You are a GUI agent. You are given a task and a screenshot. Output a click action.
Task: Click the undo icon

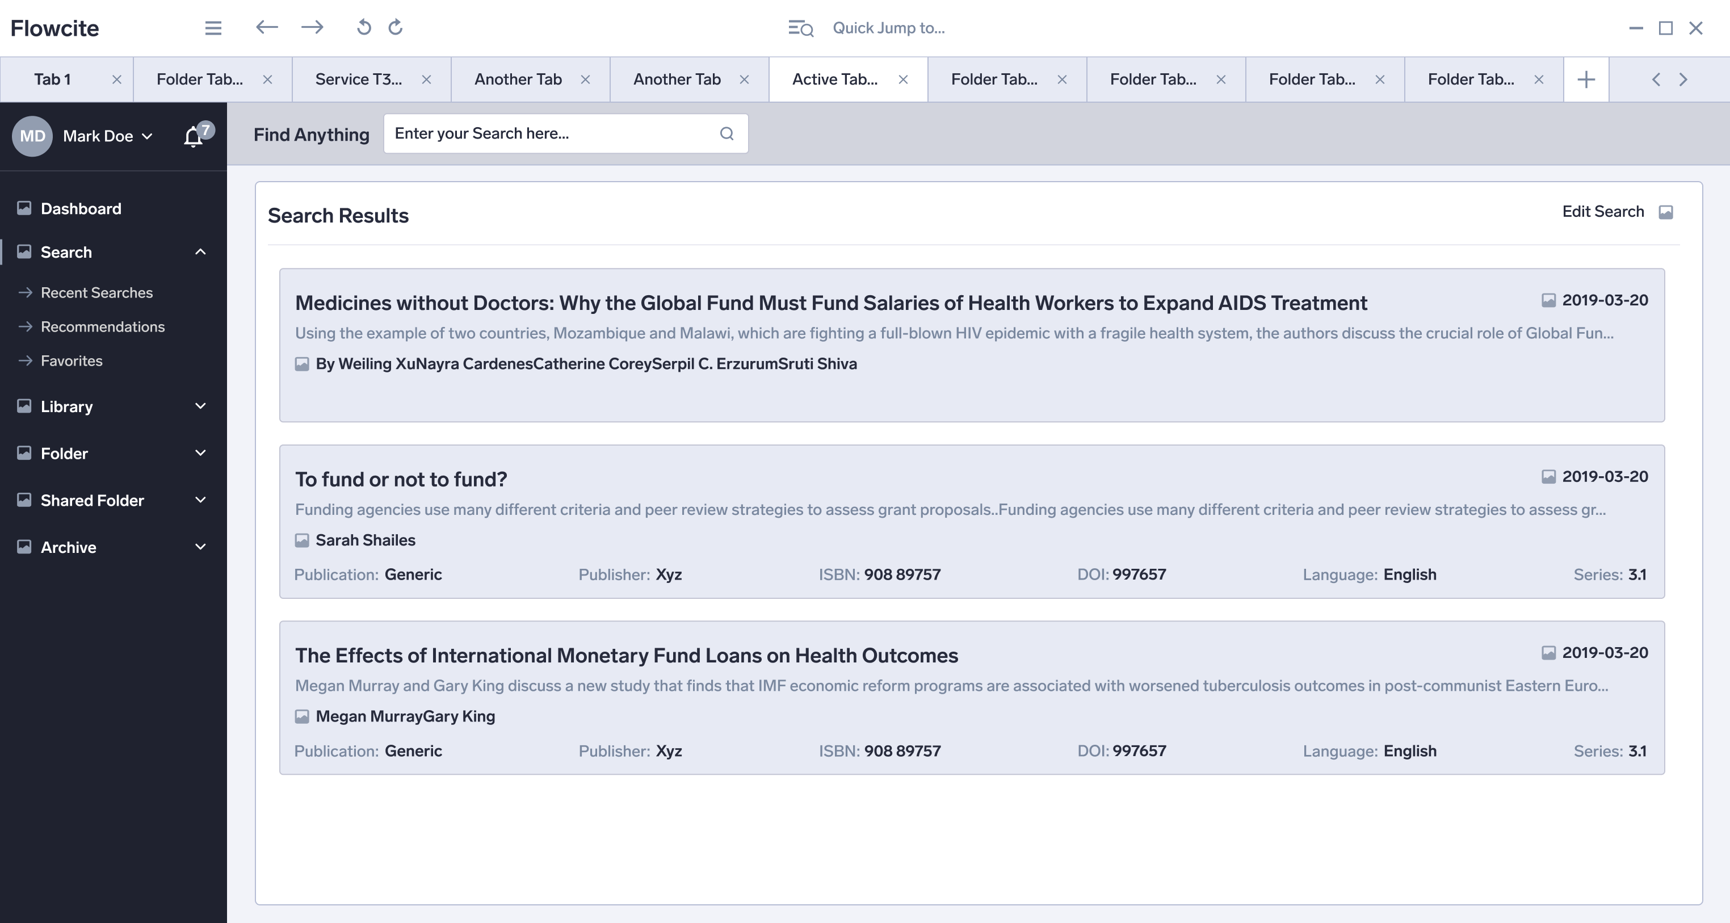point(363,28)
